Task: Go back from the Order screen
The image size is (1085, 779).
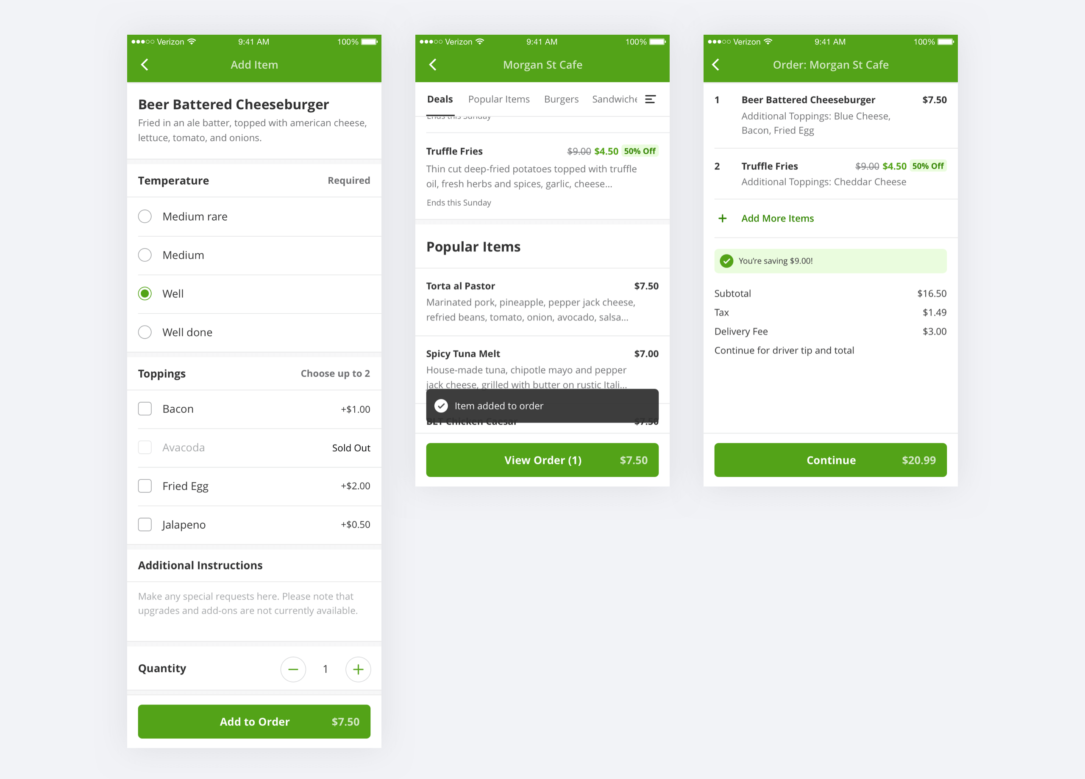Action: pyautogui.click(x=716, y=64)
